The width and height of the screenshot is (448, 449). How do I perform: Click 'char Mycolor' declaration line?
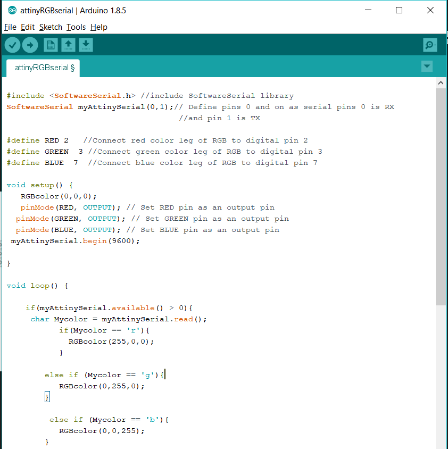(119, 319)
